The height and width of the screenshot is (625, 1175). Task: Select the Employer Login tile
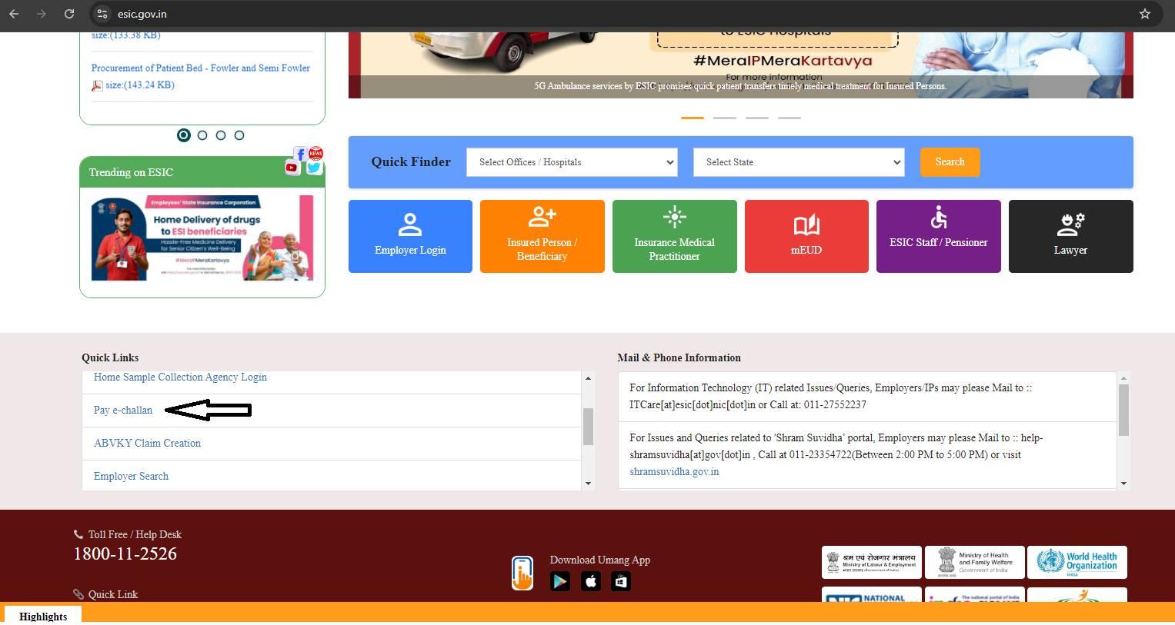click(x=410, y=235)
